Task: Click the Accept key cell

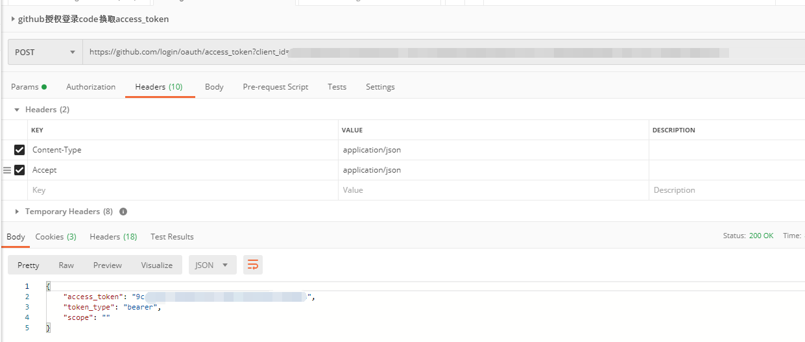Action: tap(184, 170)
